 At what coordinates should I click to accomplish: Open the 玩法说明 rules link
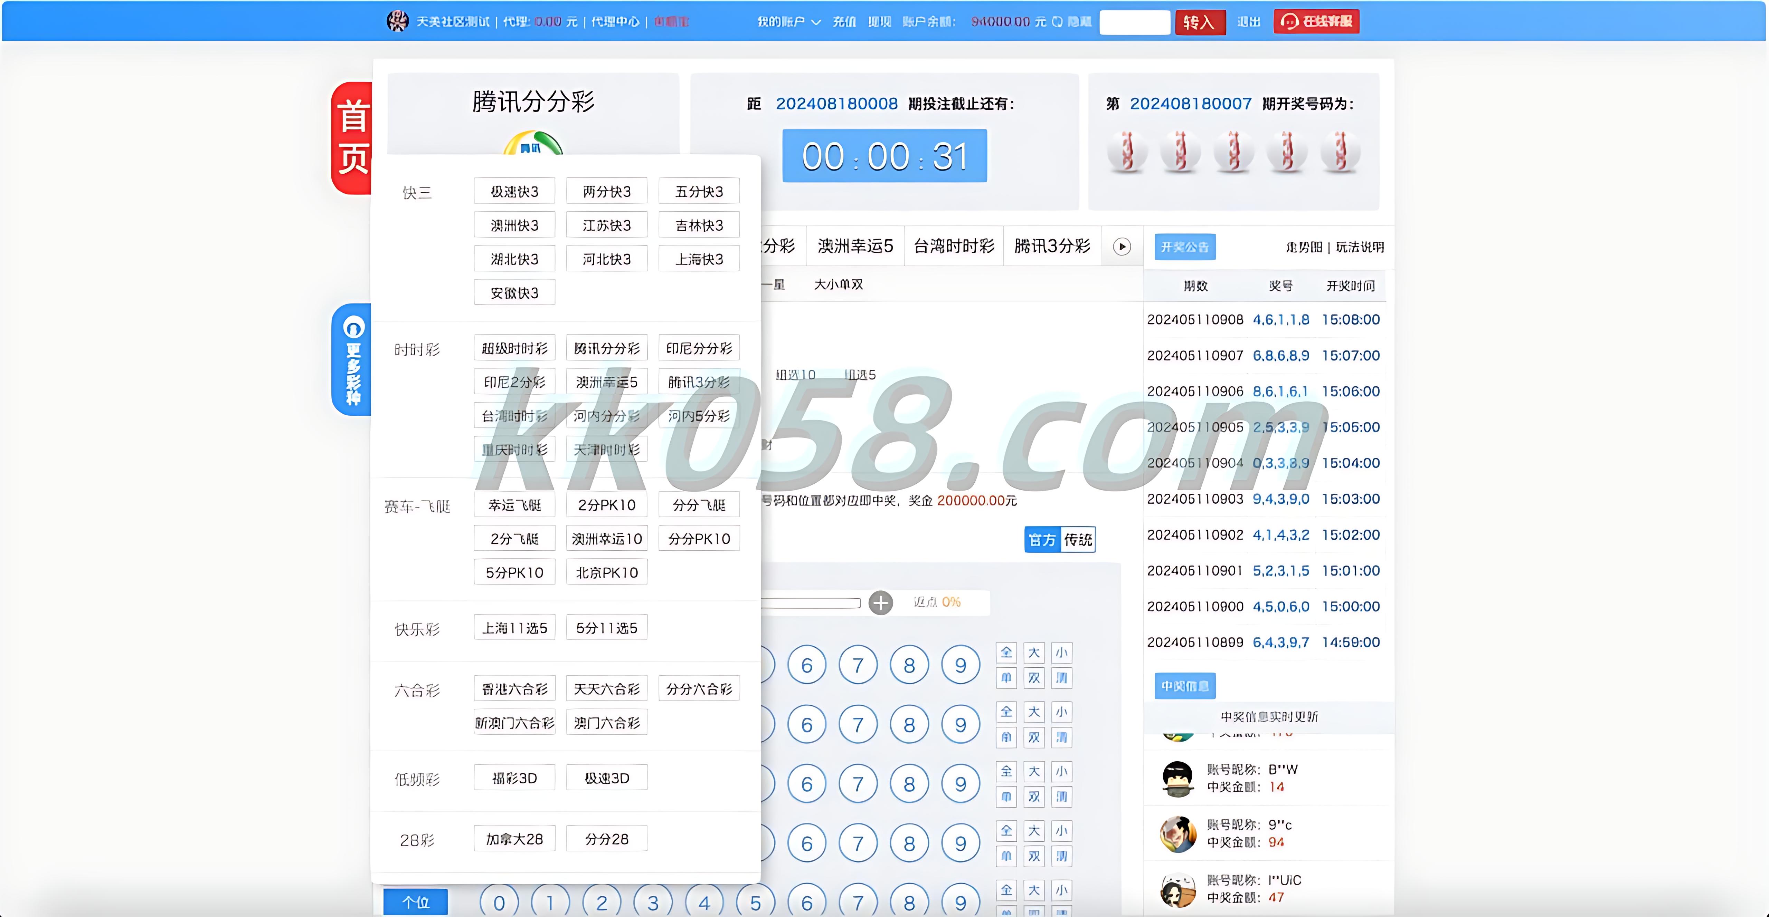[1359, 247]
